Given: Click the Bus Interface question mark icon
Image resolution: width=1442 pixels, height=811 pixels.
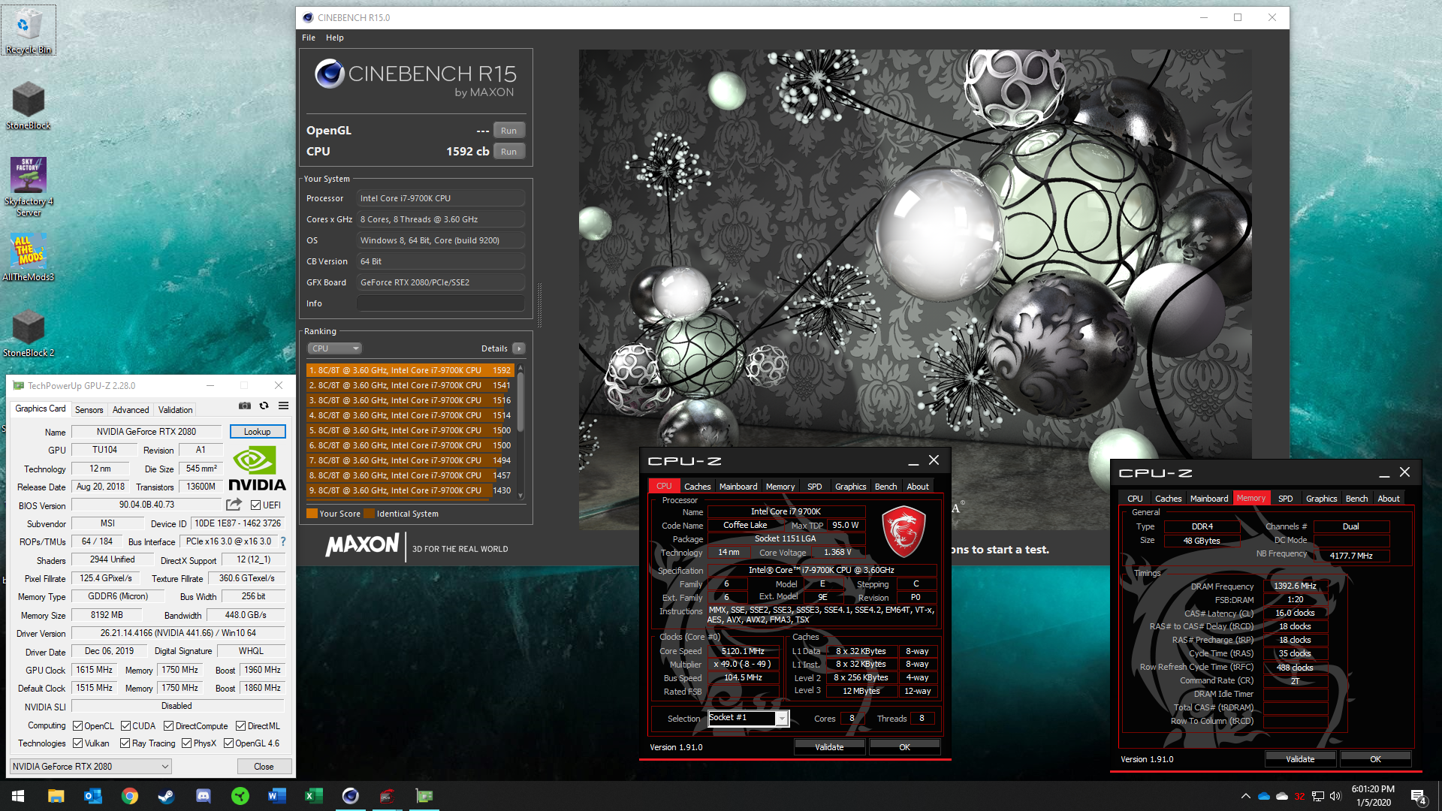Looking at the screenshot, I should tap(283, 541).
